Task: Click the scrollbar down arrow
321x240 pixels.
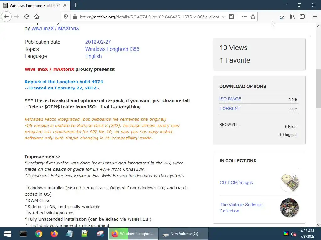Action: 318,225
